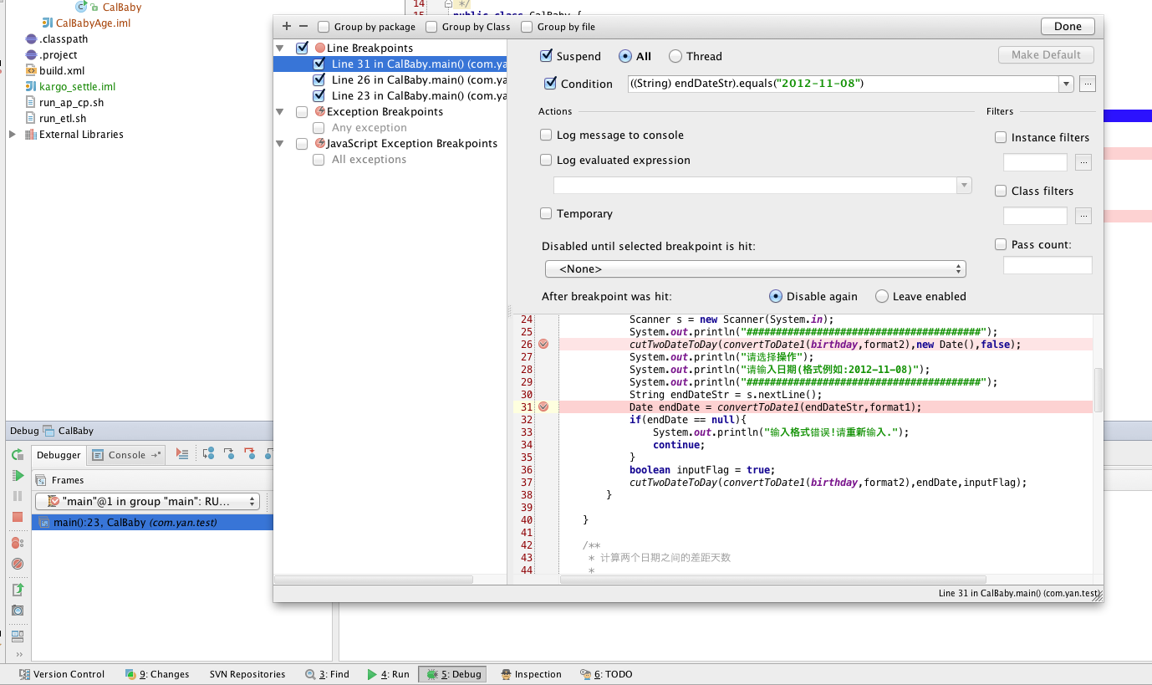
Task: Click the minus icon to remove breakpoint
Action: click(303, 27)
